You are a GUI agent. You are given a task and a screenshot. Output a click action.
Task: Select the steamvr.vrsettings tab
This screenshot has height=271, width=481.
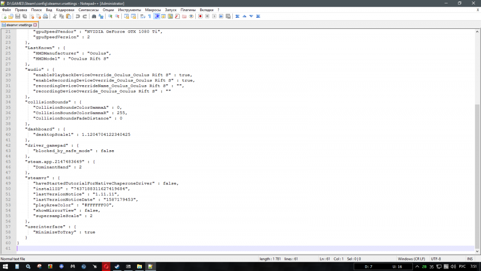[19, 25]
